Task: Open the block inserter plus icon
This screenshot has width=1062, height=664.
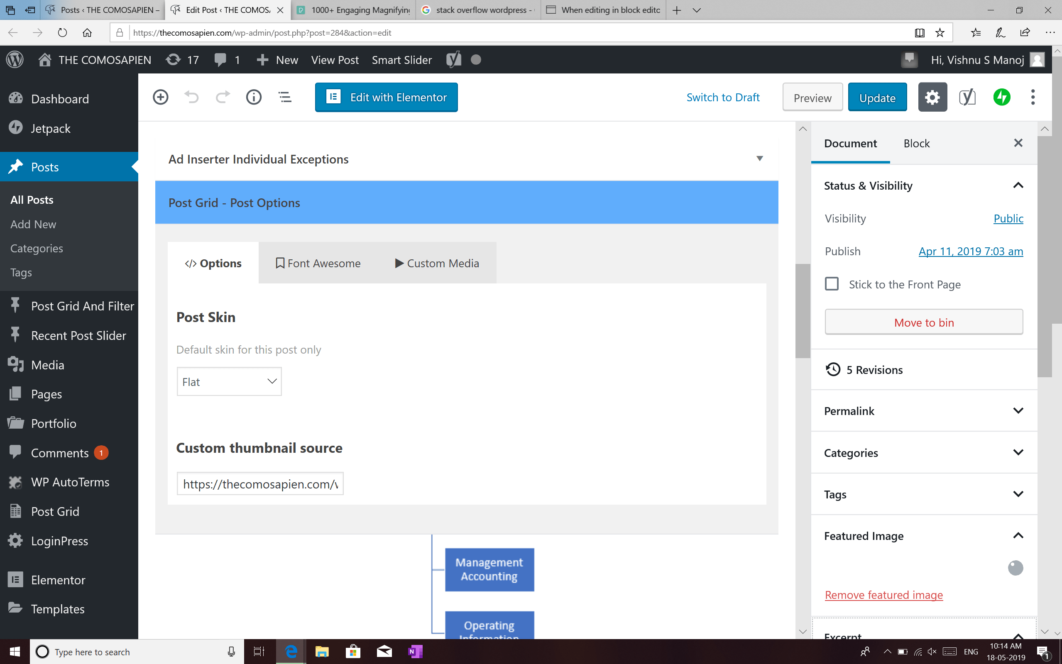Action: coord(160,97)
